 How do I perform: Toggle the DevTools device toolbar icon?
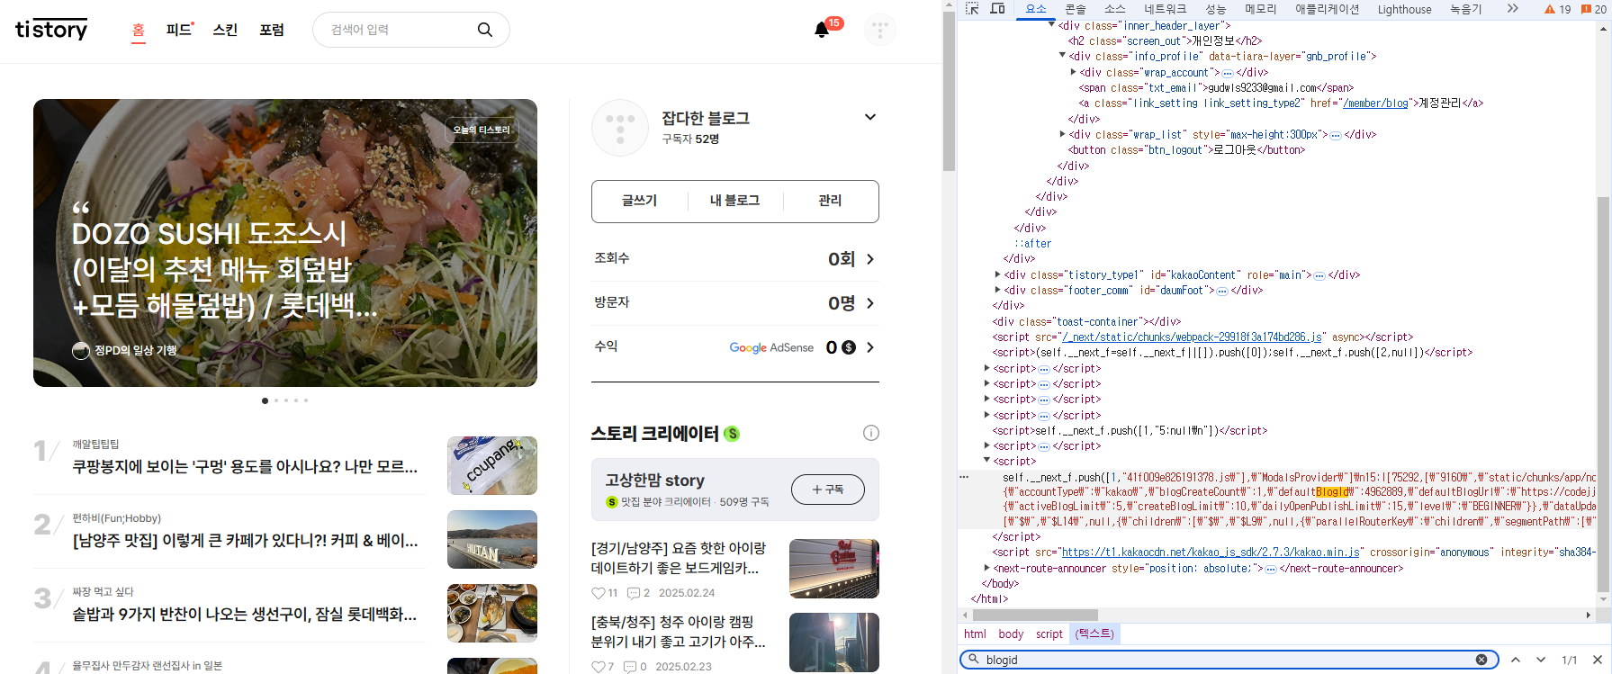coord(997,9)
